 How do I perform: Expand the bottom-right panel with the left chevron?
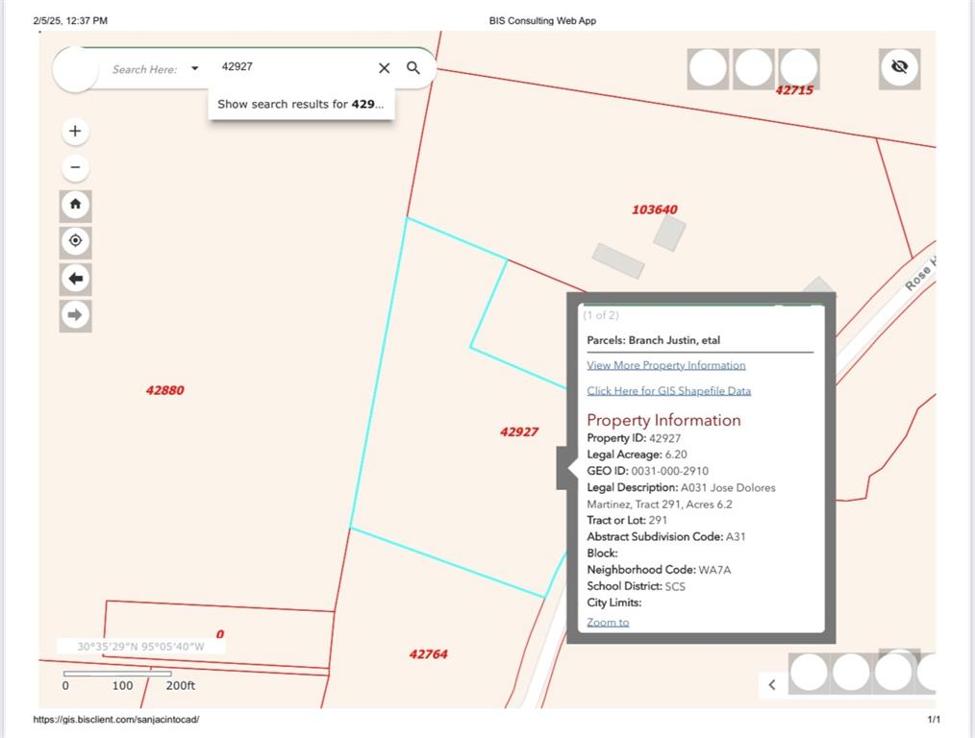coord(771,684)
